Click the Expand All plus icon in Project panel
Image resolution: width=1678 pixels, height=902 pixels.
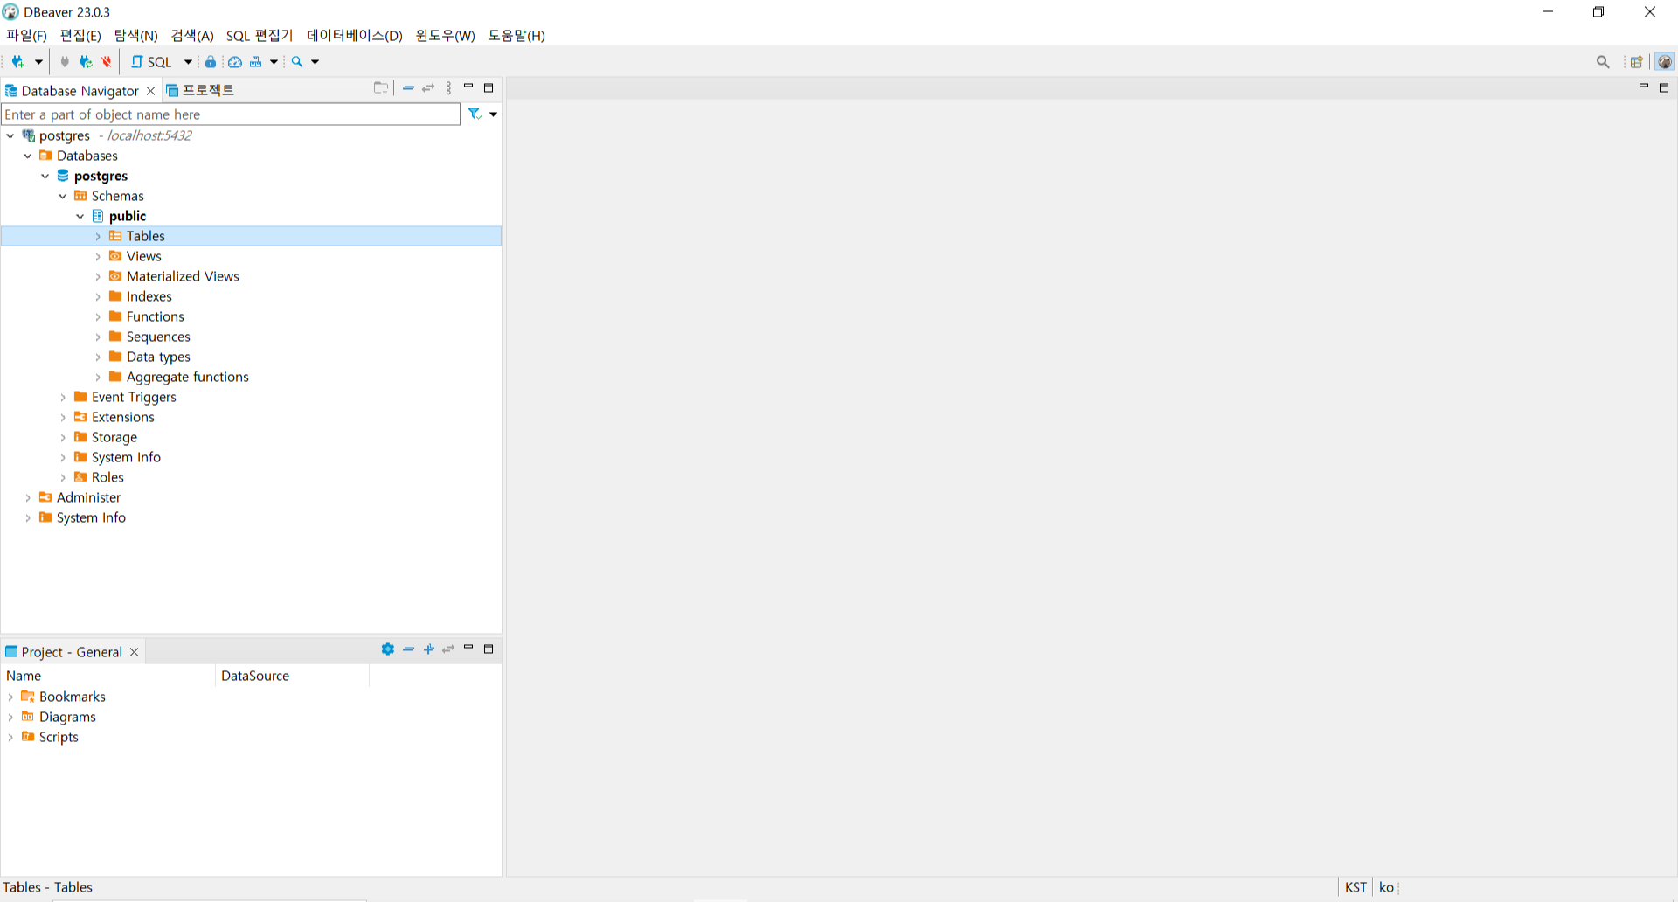pyautogui.click(x=428, y=649)
